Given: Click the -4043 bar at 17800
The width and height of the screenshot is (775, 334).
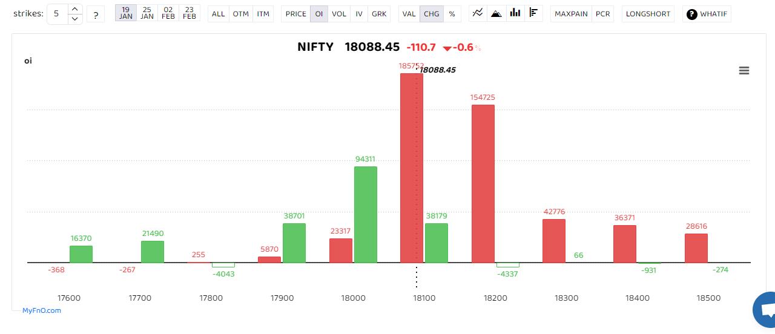Looking at the screenshot, I should [x=223, y=265].
